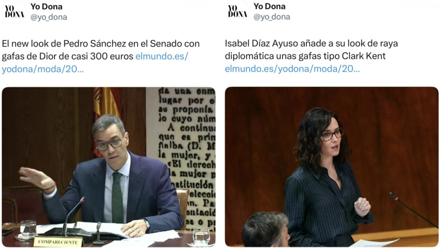
Task: Open left Yo Dona profile avatar
Action: 14,11
